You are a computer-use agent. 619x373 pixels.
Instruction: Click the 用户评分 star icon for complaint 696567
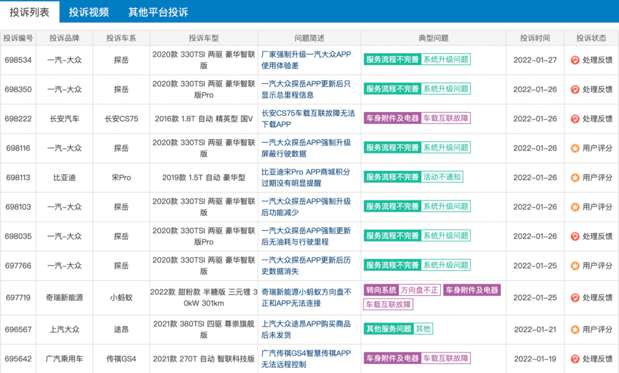tap(575, 329)
